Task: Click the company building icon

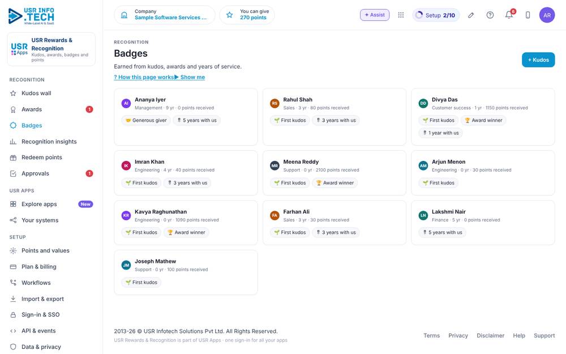Action: (x=124, y=15)
